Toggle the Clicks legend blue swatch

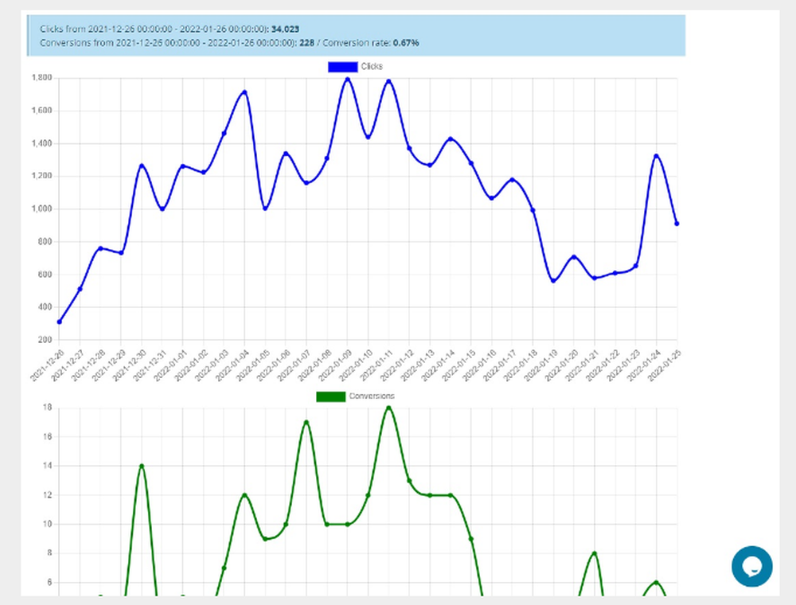[x=342, y=67]
